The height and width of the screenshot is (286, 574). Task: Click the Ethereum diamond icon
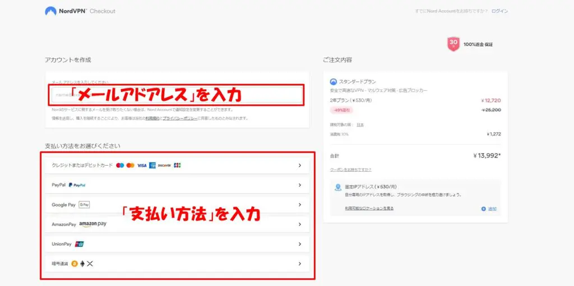[82, 264]
